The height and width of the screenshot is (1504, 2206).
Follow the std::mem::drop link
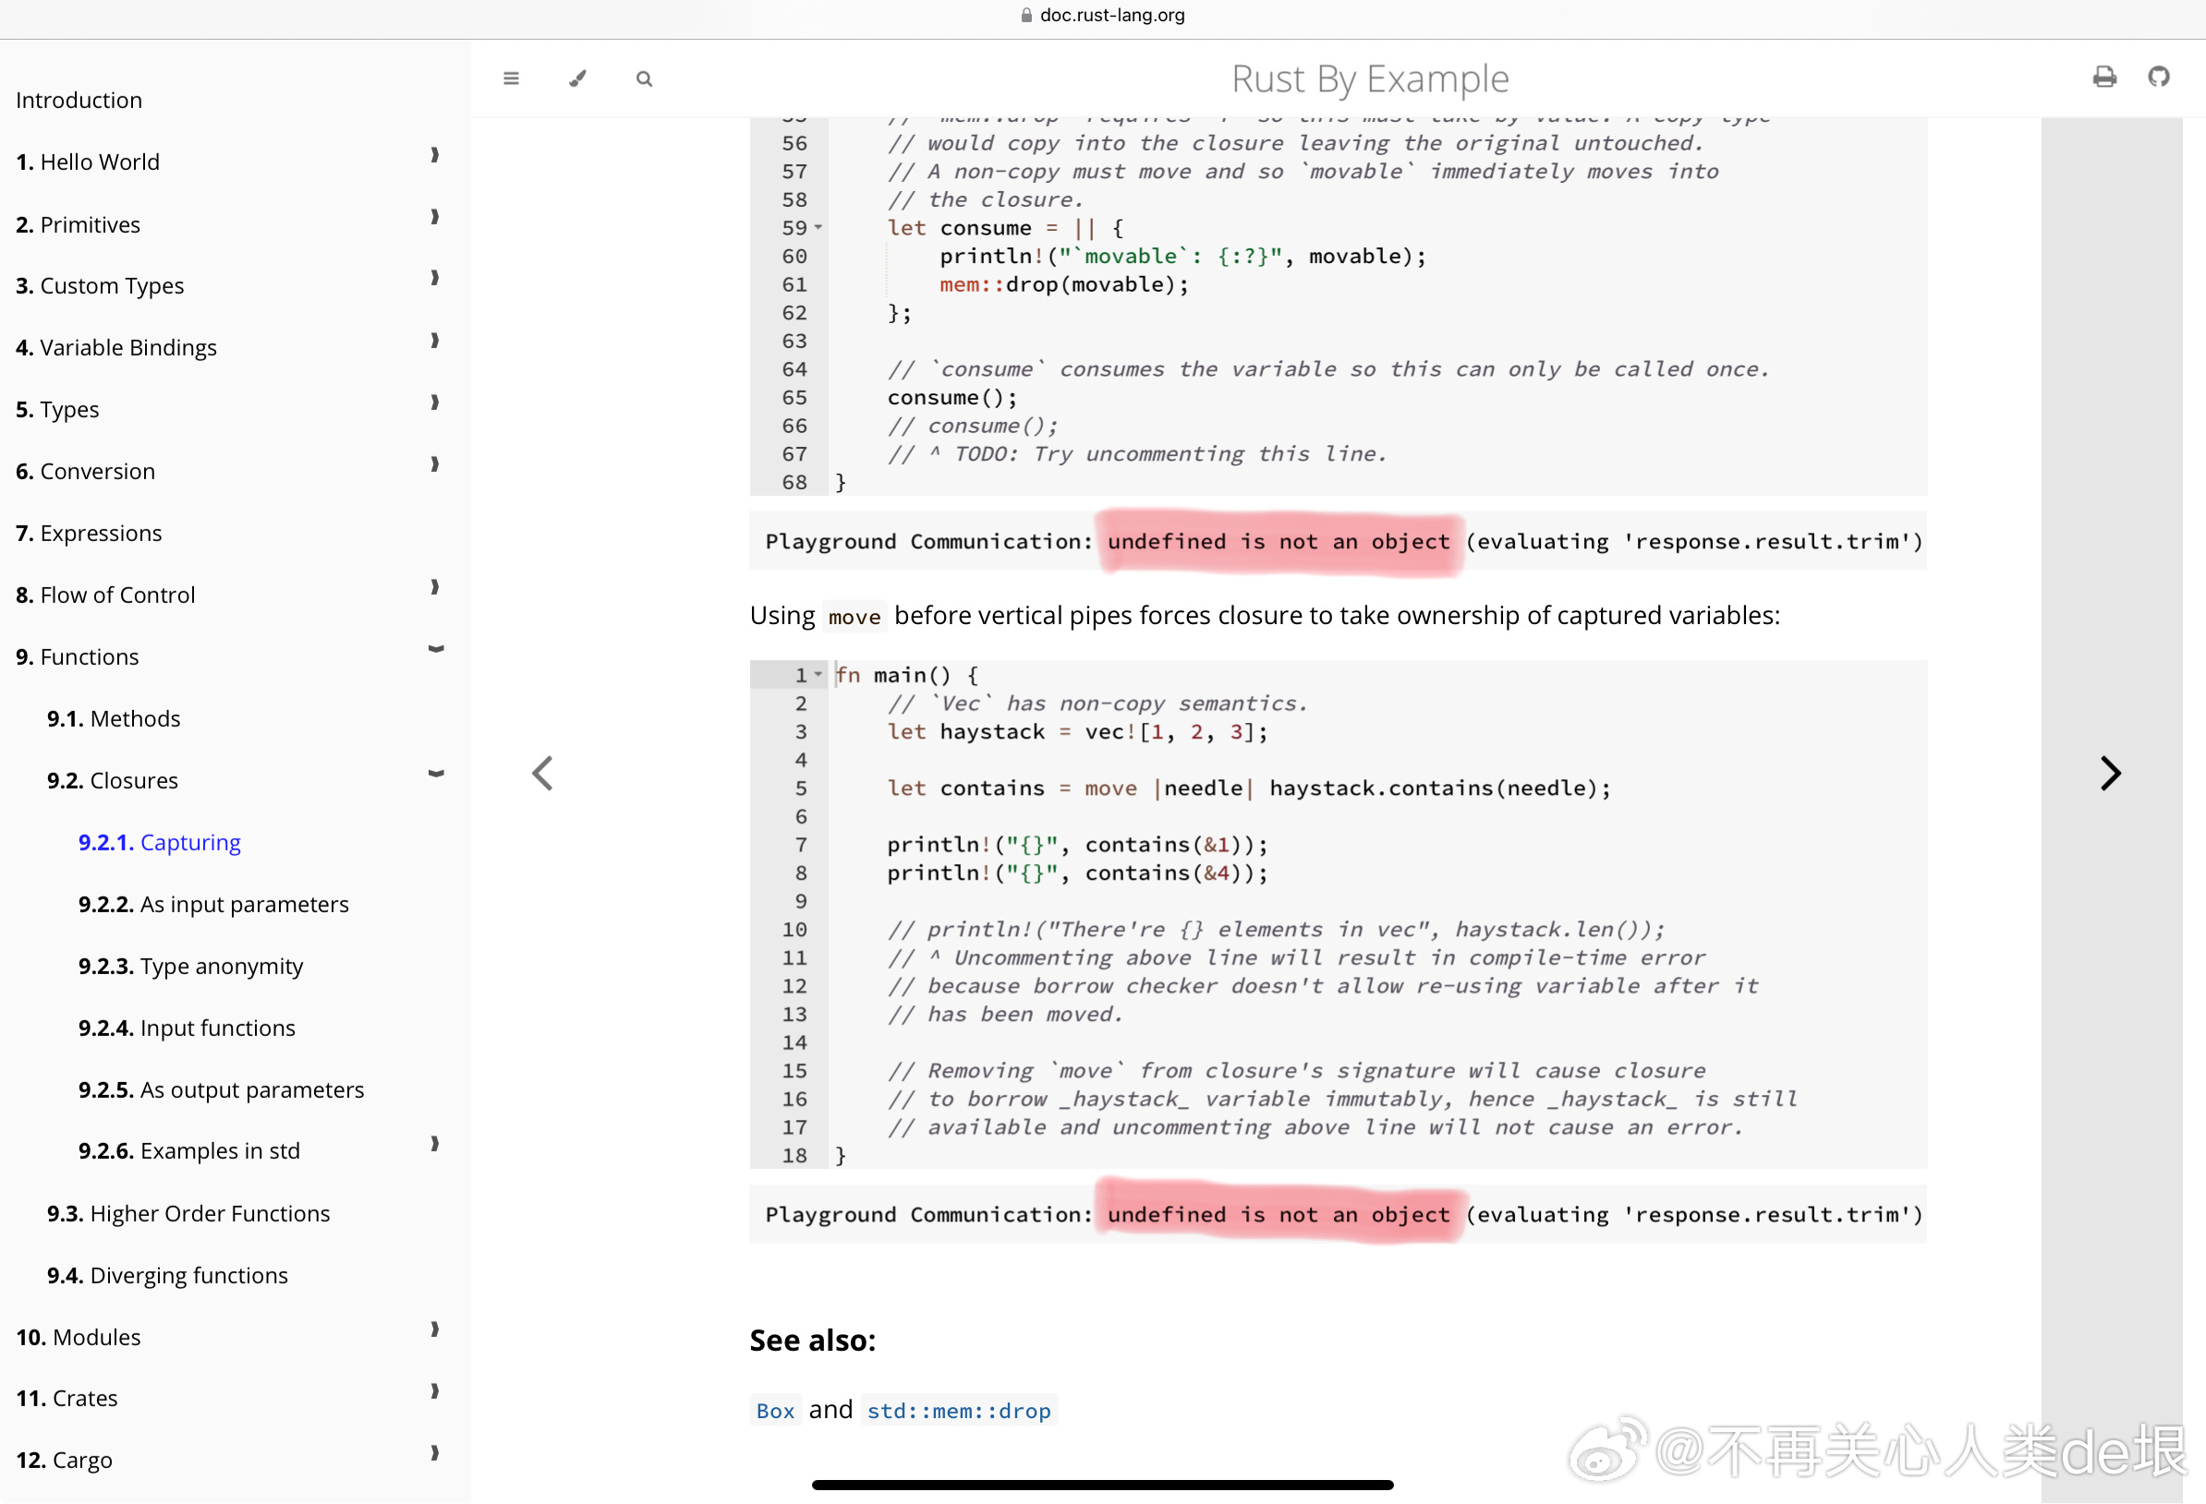[x=959, y=1411]
